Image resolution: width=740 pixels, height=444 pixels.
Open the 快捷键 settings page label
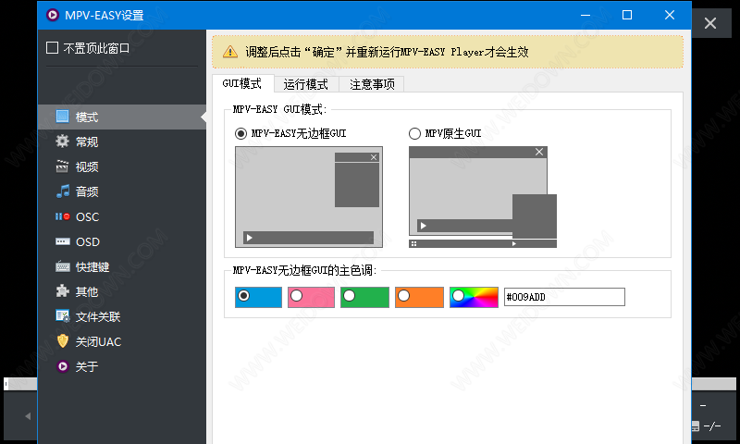[92, 266]
